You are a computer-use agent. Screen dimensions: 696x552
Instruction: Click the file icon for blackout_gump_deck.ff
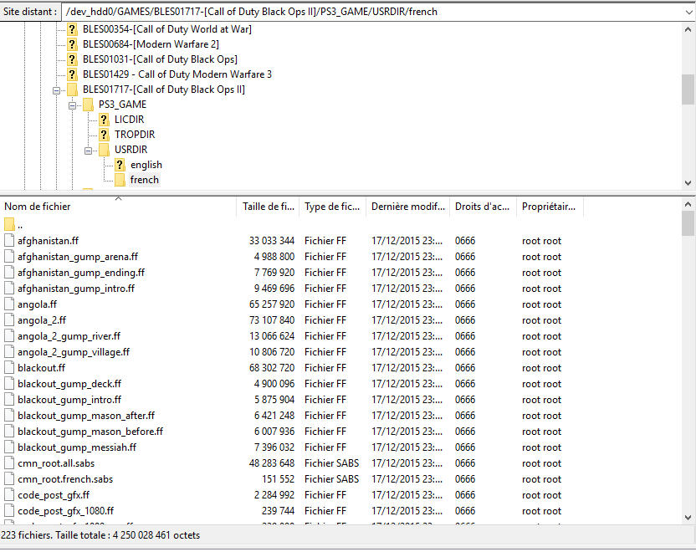tap(9, 384)
